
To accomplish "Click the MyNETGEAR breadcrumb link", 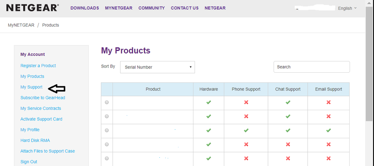I will 21,25.
